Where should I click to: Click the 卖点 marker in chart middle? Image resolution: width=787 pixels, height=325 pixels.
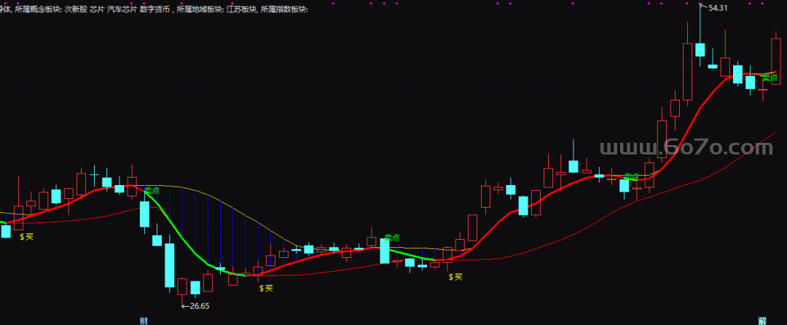tap(392, 238)
